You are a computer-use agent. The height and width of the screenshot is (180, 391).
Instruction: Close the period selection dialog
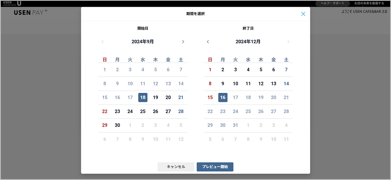[x=303, y=14]
